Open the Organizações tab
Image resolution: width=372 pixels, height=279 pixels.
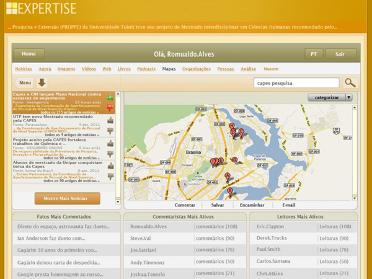[197, 69]
